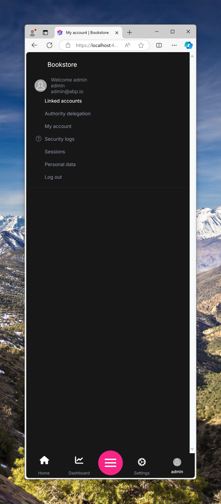
Task: Tap the pink hamburger menu button
Action: [x=110, y=463]
